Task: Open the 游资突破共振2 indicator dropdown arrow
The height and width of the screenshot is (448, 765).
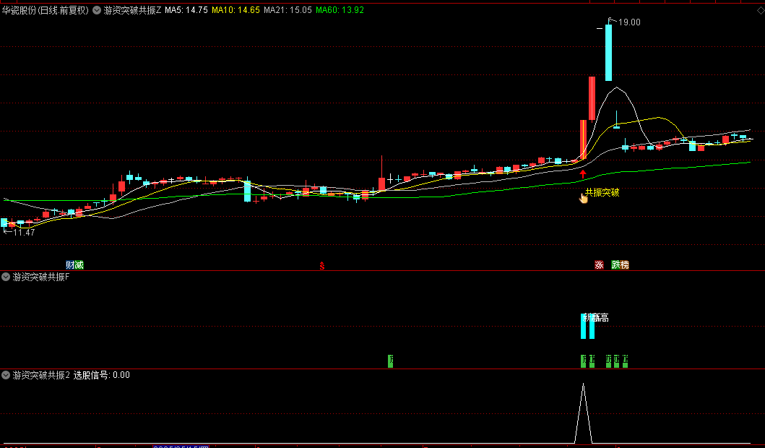Action: tap(6, 375)
